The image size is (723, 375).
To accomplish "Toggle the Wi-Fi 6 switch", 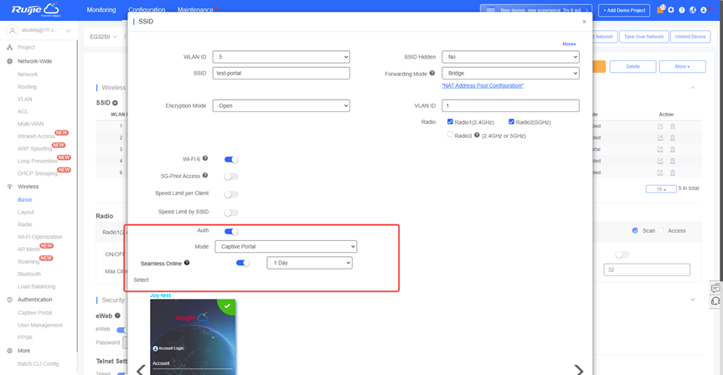I will click(x=231, y=159).
